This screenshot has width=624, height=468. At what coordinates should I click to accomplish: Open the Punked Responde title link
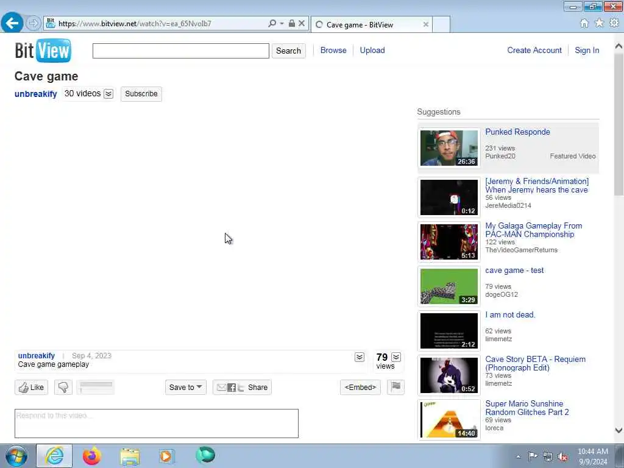(x=517, y=132)
